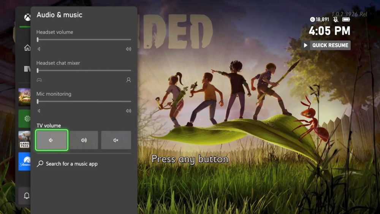The image size is (380, 214).
Task: Open Settings gear tile in sidebar
Action: coord(24,119)
